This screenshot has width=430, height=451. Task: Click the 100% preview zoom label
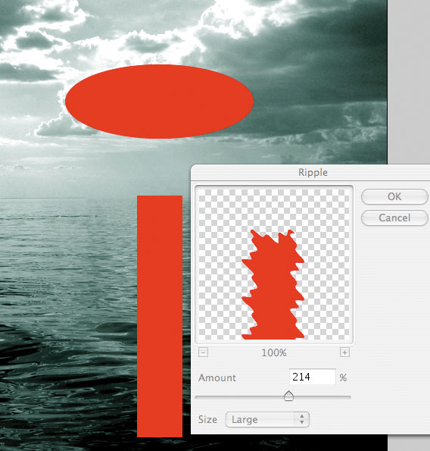(274, 352)
